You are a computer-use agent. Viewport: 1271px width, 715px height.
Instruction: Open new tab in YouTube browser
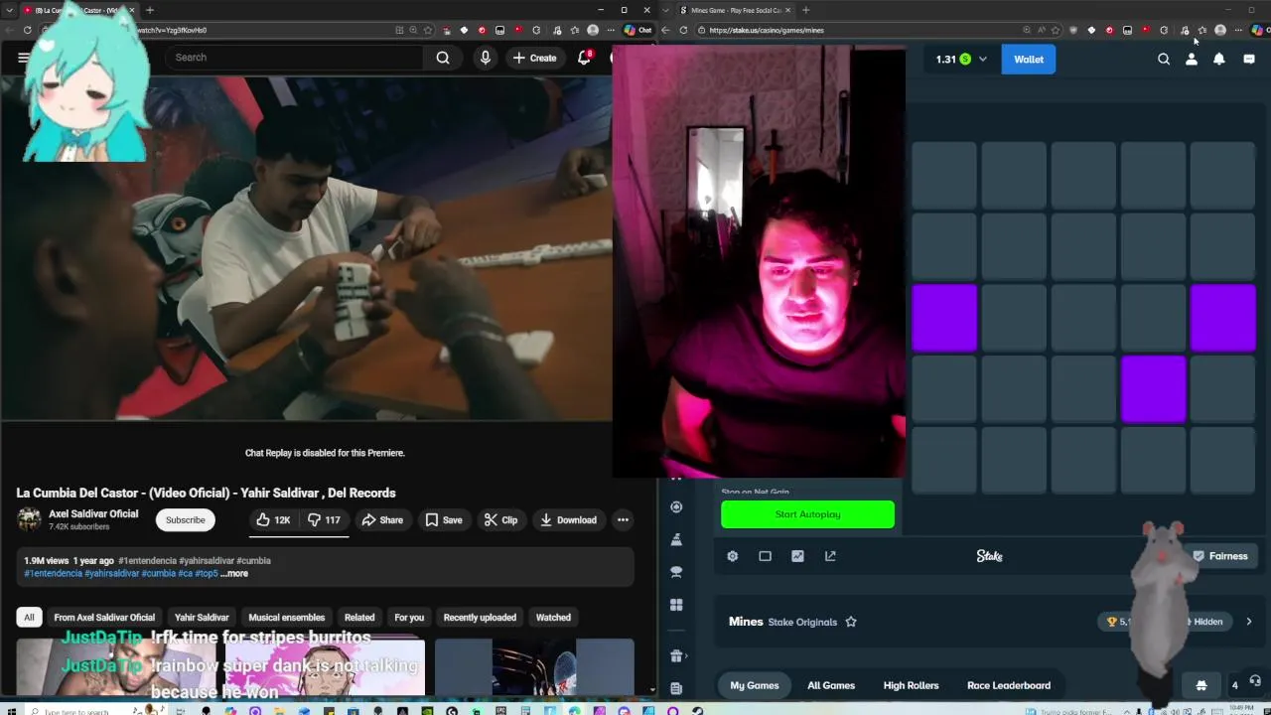coord(149,10)
